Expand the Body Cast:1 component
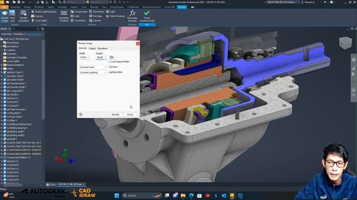 pos(2,72)
